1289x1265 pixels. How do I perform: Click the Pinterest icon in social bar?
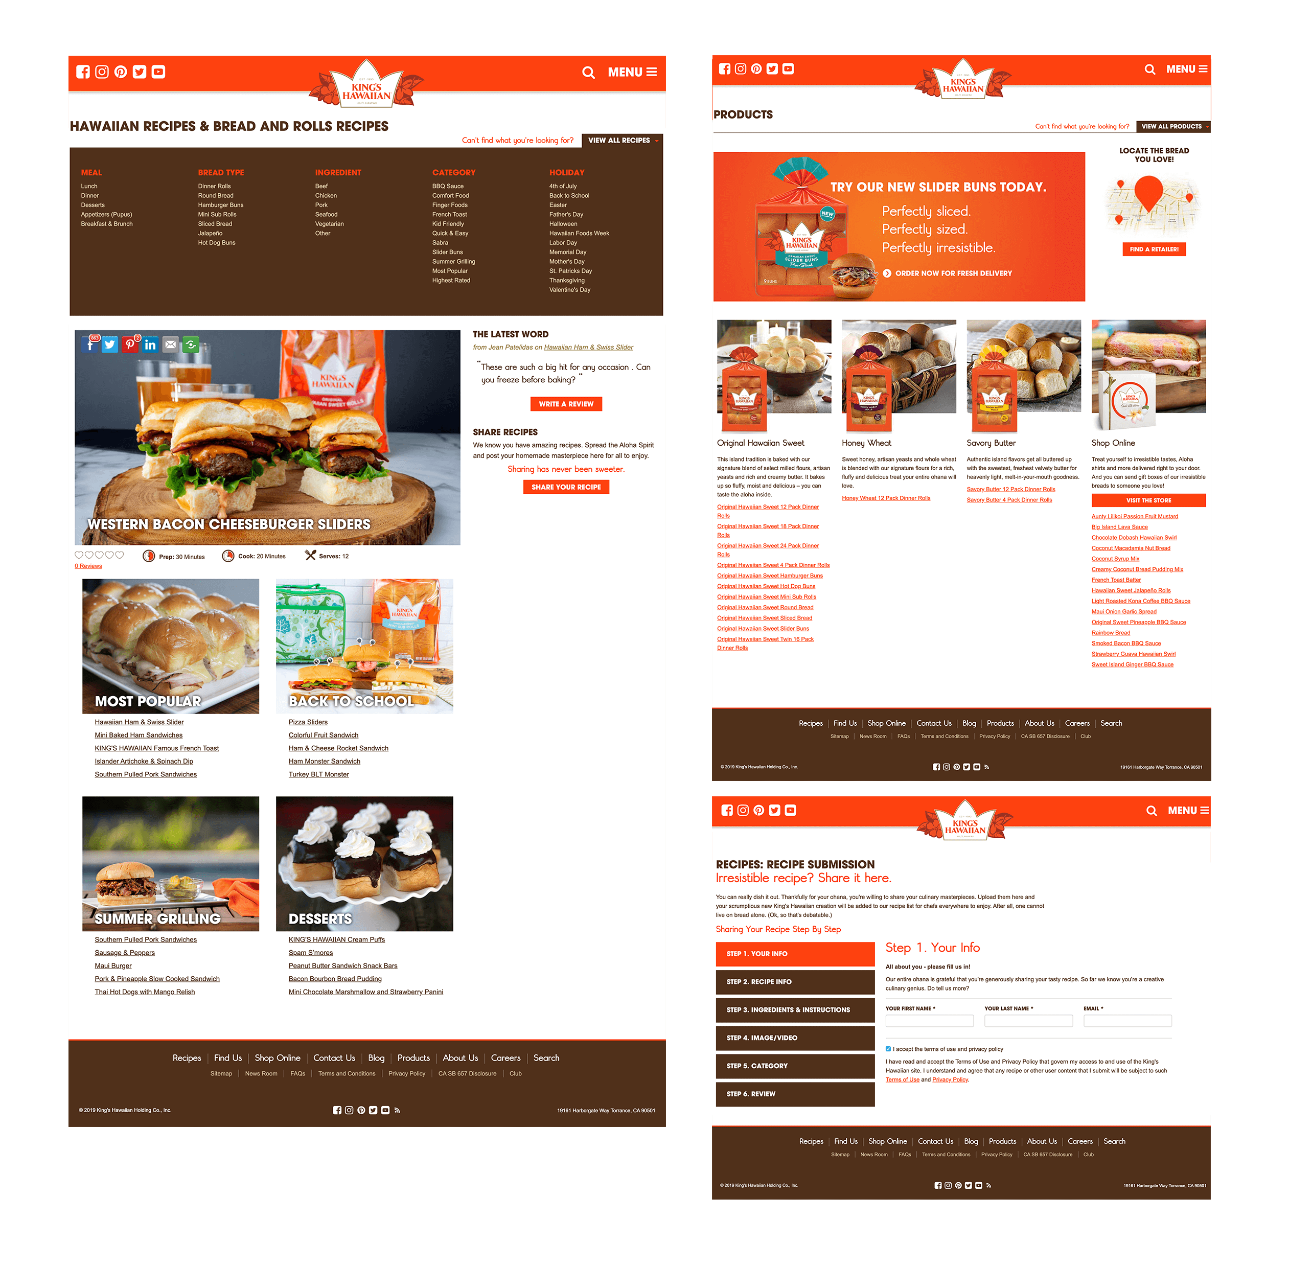click(x=125, y=73)
